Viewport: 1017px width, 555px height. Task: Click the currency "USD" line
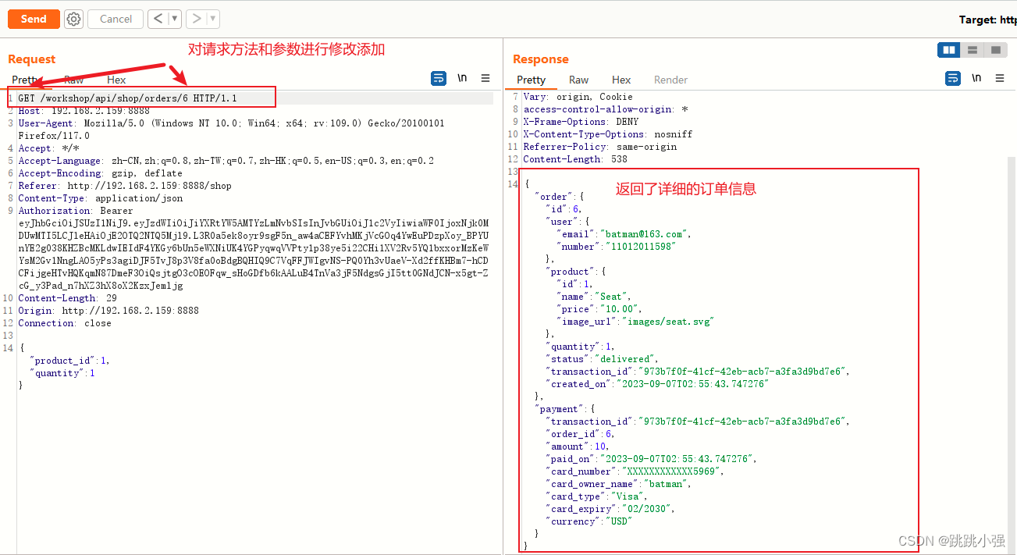589,521
